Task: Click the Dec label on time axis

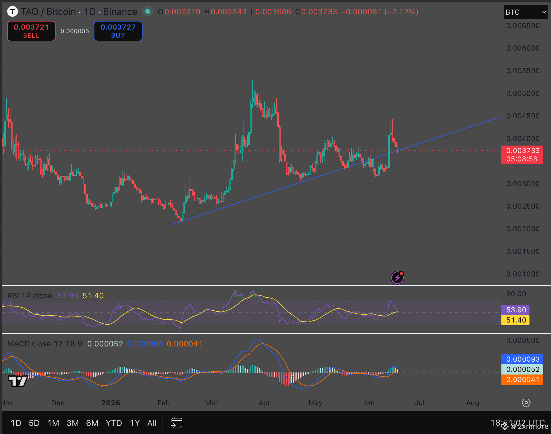Action: [x=58, y=403]
